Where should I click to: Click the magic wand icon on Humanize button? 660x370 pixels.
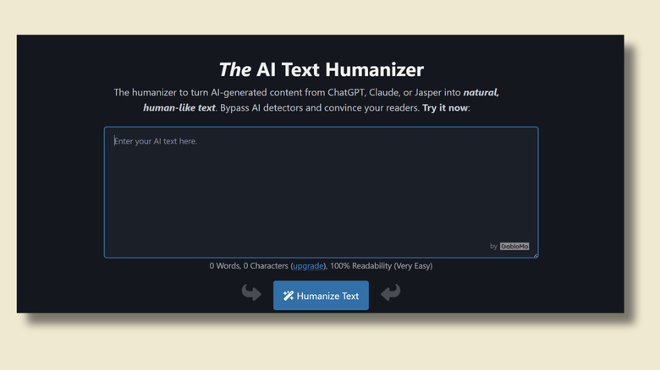pyautogui.click(x=289, y=296)
